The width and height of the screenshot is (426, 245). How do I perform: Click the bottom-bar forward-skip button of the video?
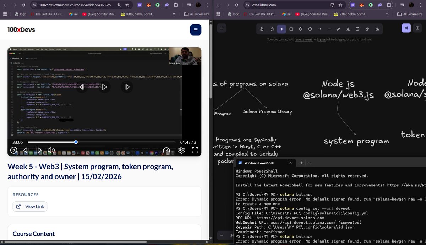[39, 150]
